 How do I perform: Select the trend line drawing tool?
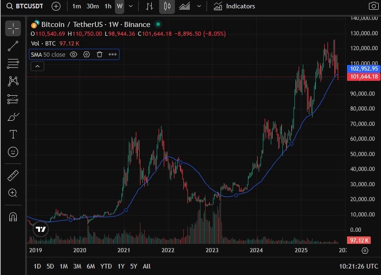coord(13,46)
